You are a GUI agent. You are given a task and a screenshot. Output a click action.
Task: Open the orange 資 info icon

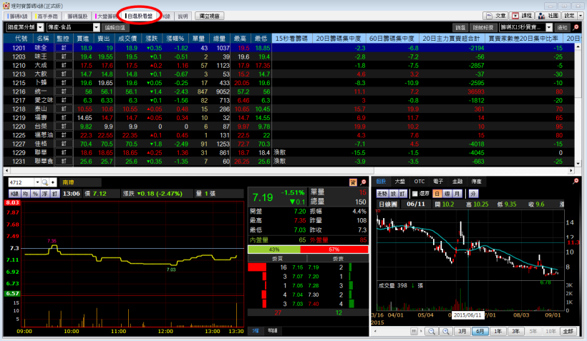coord(353,183)
